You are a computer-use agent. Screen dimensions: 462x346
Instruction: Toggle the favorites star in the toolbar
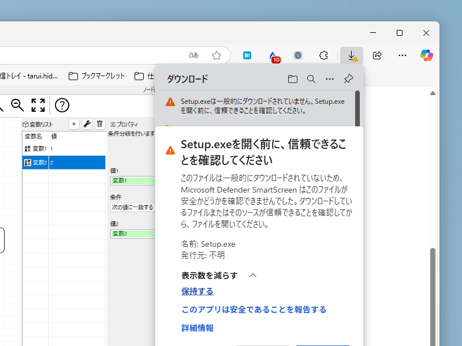[x=217, y=55]
